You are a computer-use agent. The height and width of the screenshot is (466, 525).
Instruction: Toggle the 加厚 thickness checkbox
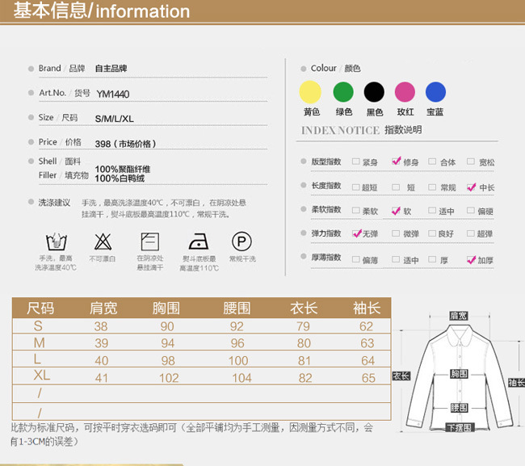pyautogui.click(x=472, y=259)
